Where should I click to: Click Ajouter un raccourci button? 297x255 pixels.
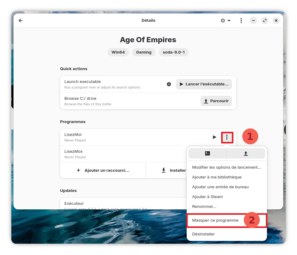click(x=103, y=170)
